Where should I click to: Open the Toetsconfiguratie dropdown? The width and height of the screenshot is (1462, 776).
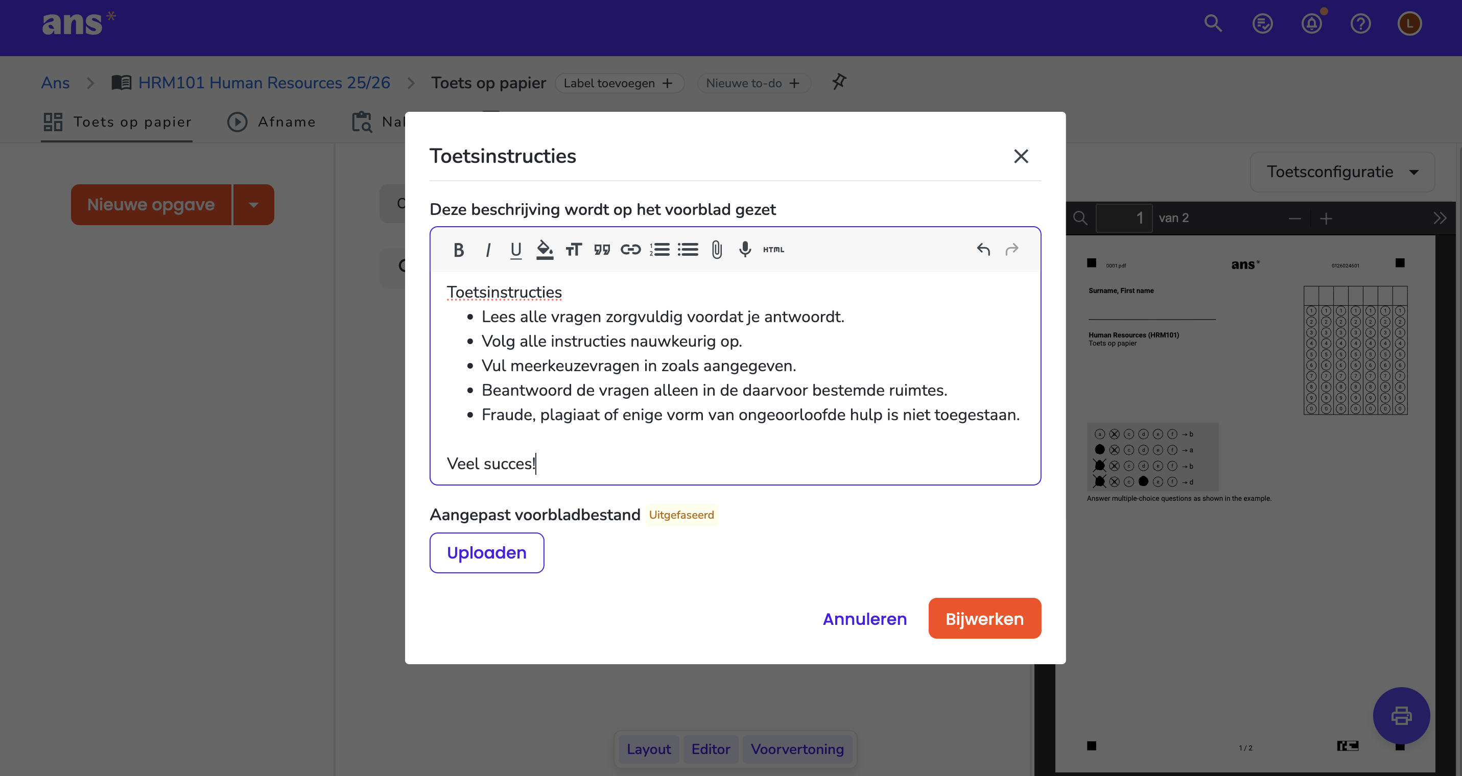tap(1342, 172)
